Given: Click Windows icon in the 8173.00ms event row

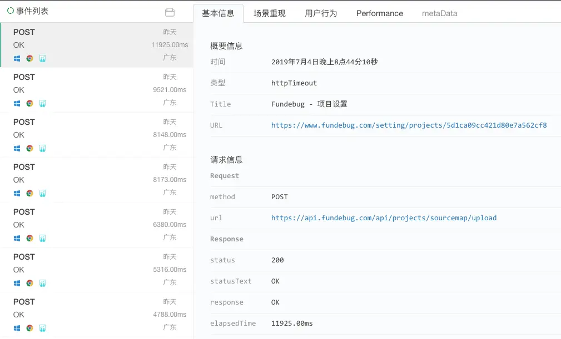Looking at the screenshot, I should tap(17, 194).
